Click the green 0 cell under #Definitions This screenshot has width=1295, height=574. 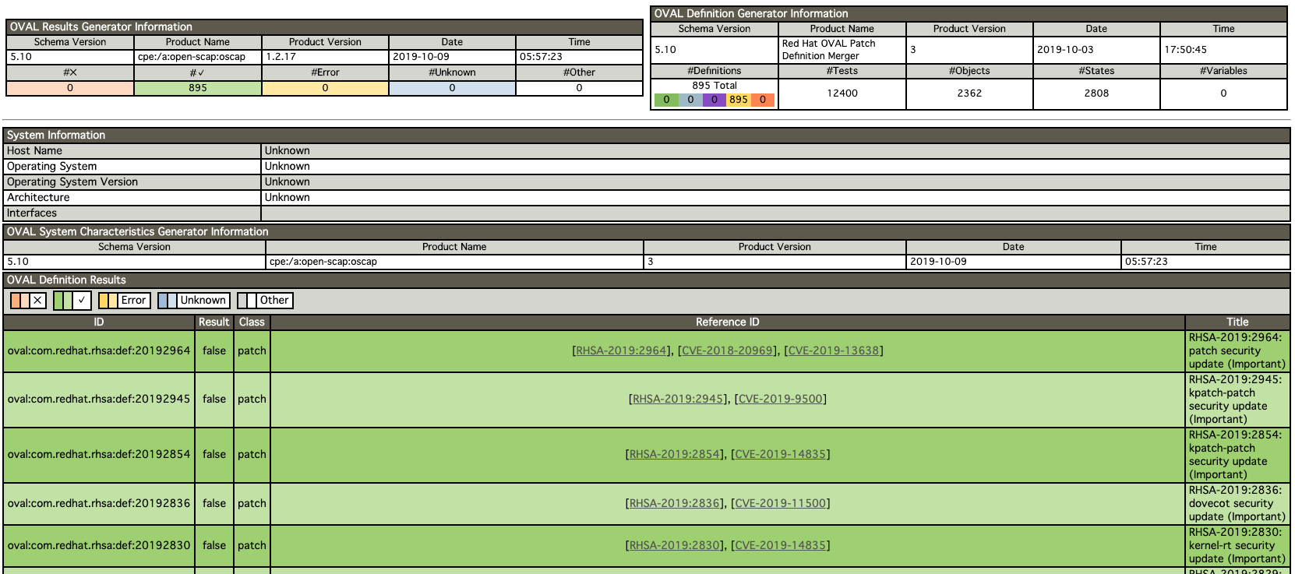coord(666,100)
